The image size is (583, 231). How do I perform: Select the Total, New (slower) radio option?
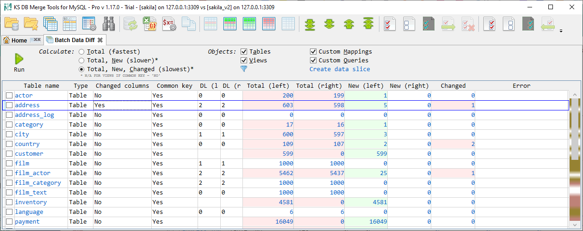(x=81, y=61)
